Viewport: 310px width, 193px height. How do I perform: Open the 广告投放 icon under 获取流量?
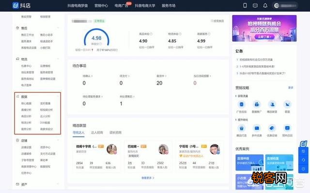(241, 104)
